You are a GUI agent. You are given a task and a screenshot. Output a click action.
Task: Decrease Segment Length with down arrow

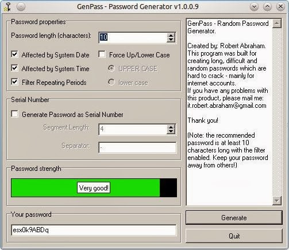(x=171, y=132)
